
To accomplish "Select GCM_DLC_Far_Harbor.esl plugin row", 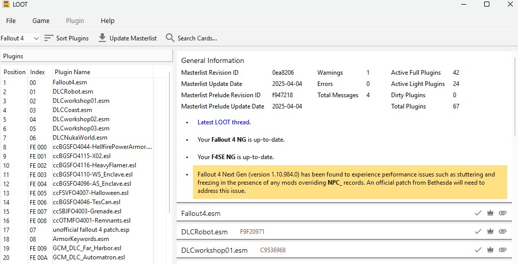I will pos(77,248).
